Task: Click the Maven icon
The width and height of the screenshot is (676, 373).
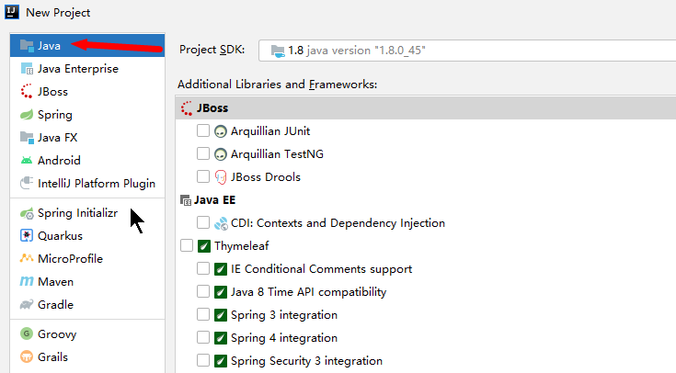Action: pyautogui.click(x=27, y=282)
